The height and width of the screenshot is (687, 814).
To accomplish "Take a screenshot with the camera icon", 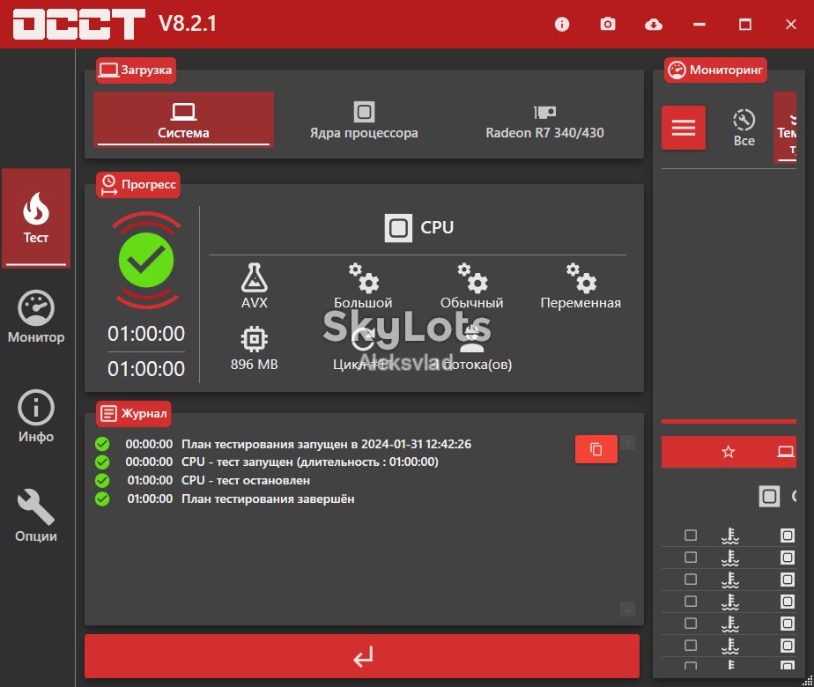I will [607, 25].
